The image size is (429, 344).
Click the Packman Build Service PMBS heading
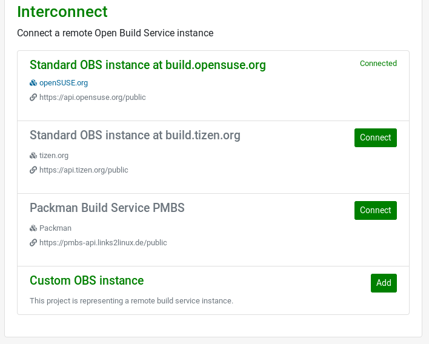click(x=107, y=208)
